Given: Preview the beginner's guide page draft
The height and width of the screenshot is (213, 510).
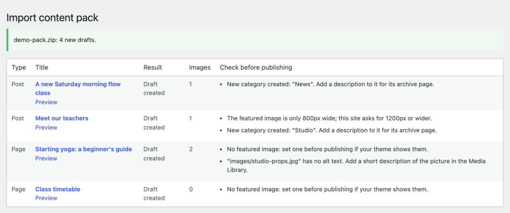Looking at the screenshot, I should click(x=46, y=158).
